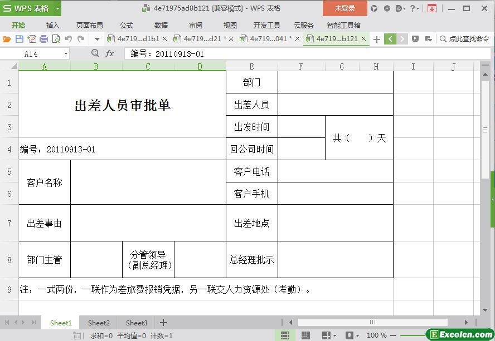This screenshot has width=495, height=341.
Task: Add a new sheet with plus icon
Action: point(163,323)
